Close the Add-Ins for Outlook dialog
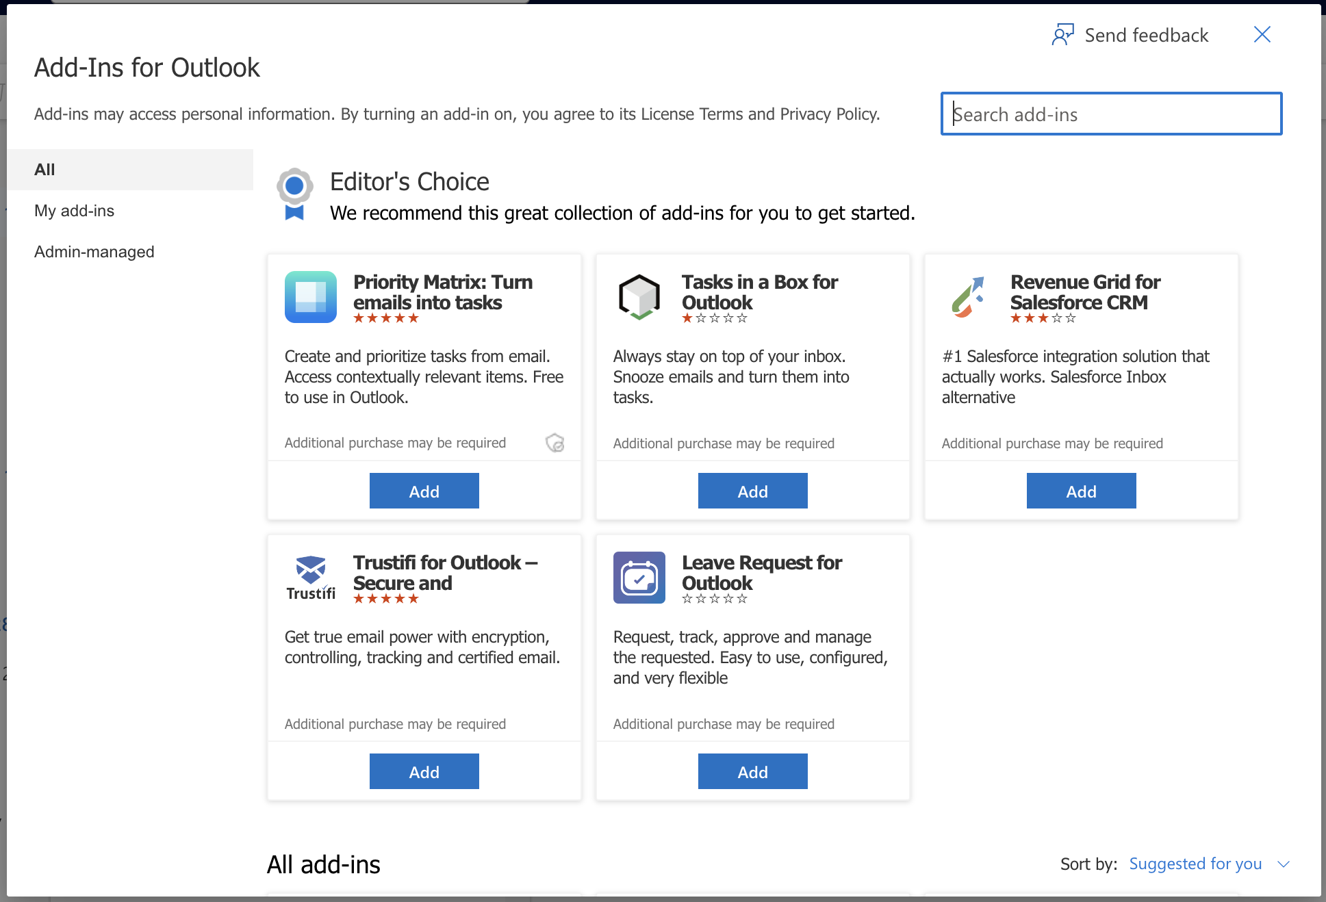Viewport: 1326px width, 902px height. pos(1262,35)
